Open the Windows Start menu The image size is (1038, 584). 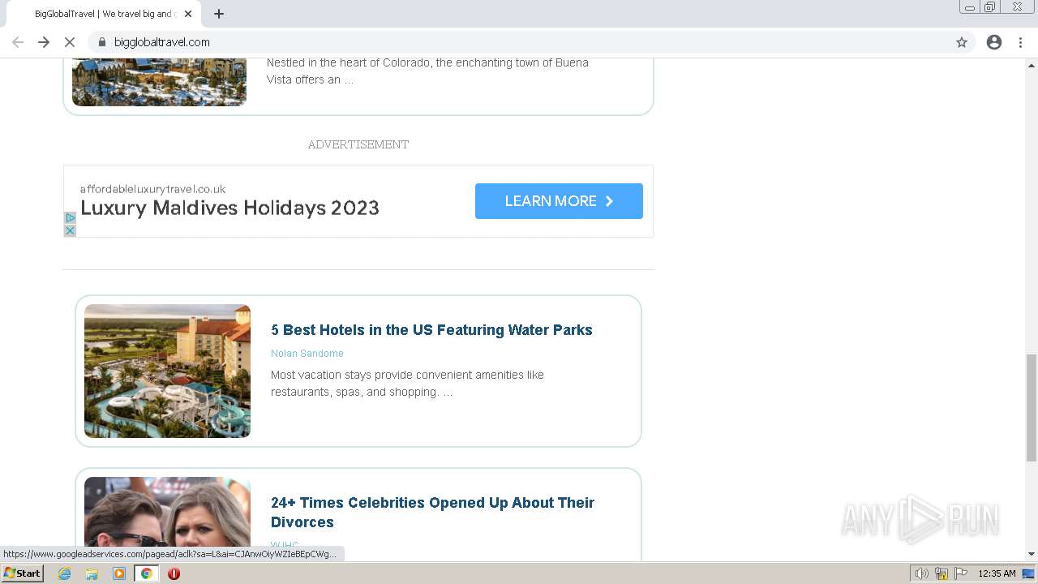pyautogui.click(x=22, y=573)
